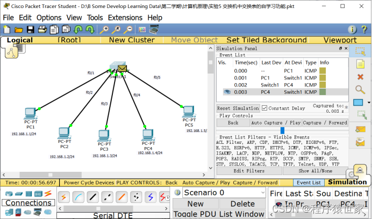Select the Hubs device category icon
The width and height of the screenshot is (372, 219).
[x=28, y=194]
